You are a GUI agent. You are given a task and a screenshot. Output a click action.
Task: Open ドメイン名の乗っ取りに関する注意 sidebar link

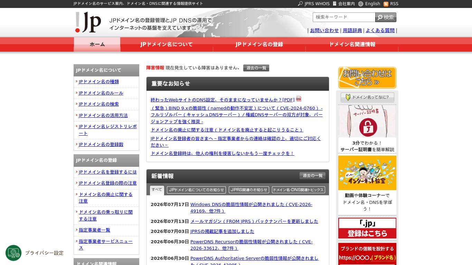coord(106,216)
